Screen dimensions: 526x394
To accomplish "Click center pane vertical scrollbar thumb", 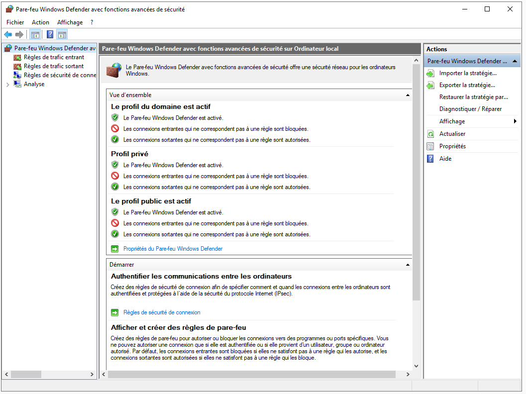I will pyautogui.click(x=416, y=183).
